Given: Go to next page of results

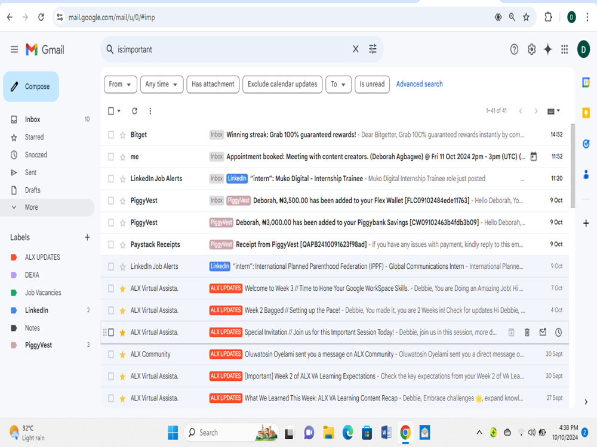Looking at the screenshot, I should (536, 111).
